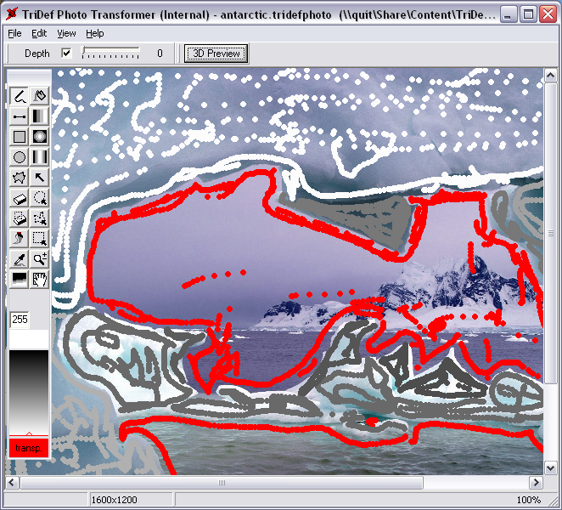Select the radial gradient tool
Image resolution: width=562 pixels, height=510 pixels.
point(39,137)
